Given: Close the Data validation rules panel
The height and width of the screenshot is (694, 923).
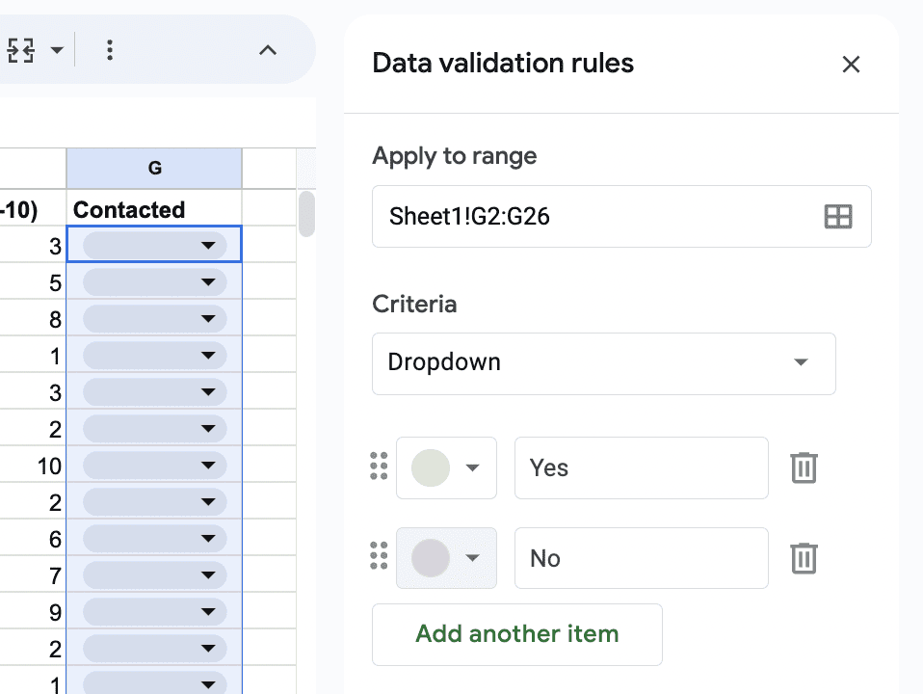Looking at the screenshot, I should pyautogui.click(x=851, y=65).
